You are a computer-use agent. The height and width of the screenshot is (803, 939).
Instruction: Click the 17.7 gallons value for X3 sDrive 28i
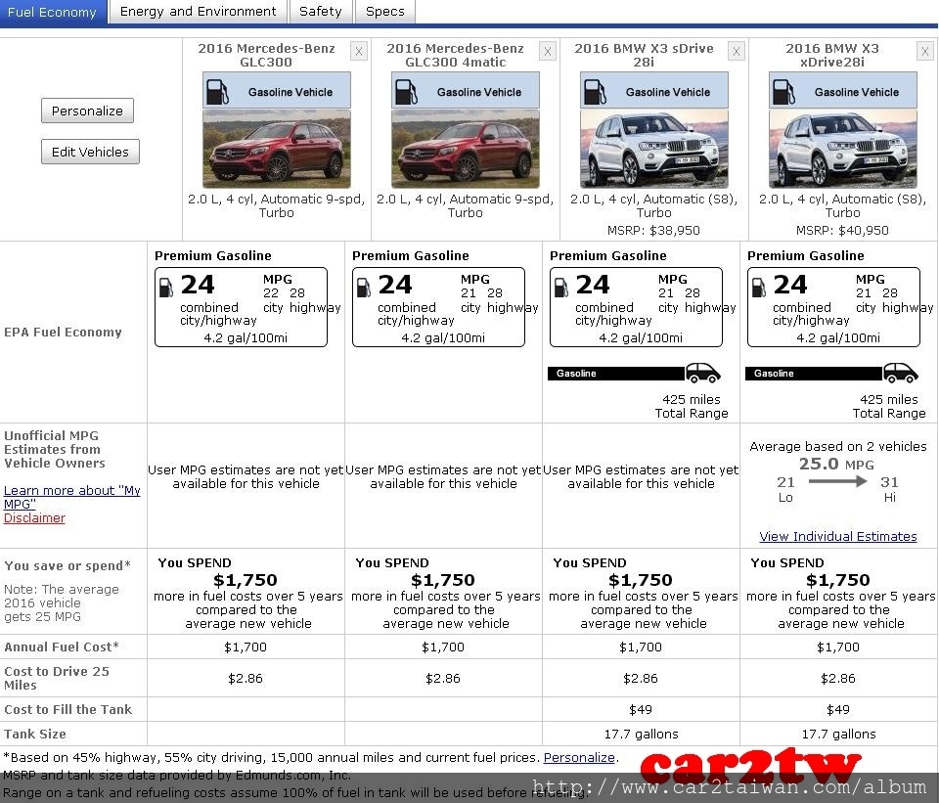click(641, 735)
